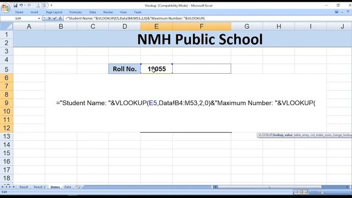The height and width of the screenshot is (198, 352).
Task: Select column C header
Action: [93, 26]
